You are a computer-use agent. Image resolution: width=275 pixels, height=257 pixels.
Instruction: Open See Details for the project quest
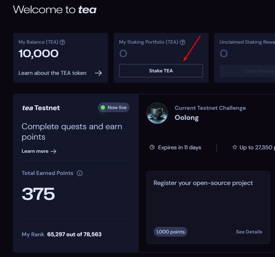pyautogui.click(x=249, y=232)
